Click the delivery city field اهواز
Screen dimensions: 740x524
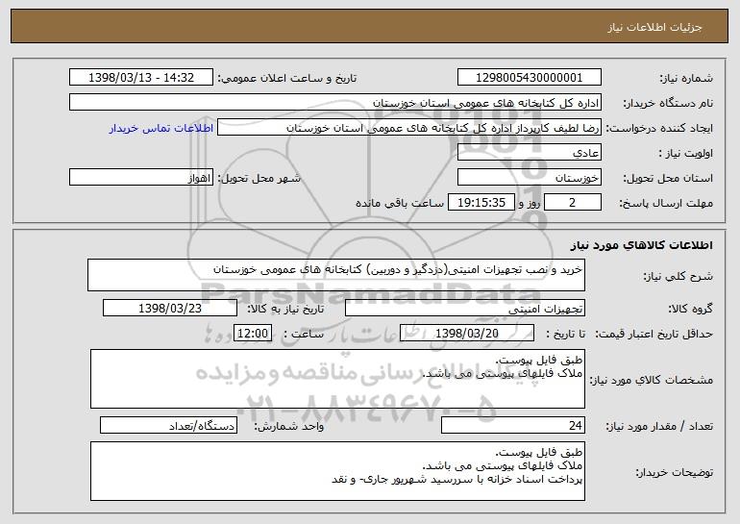pyautogui.click(x=141, y=178)
